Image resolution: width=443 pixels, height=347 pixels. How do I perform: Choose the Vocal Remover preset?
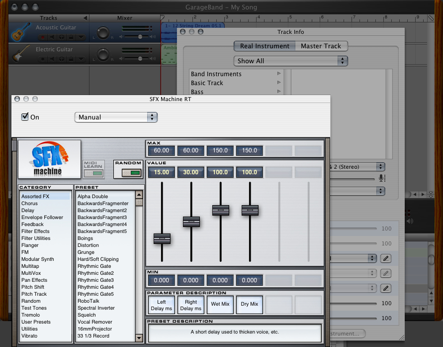click(x=95, y=322)
